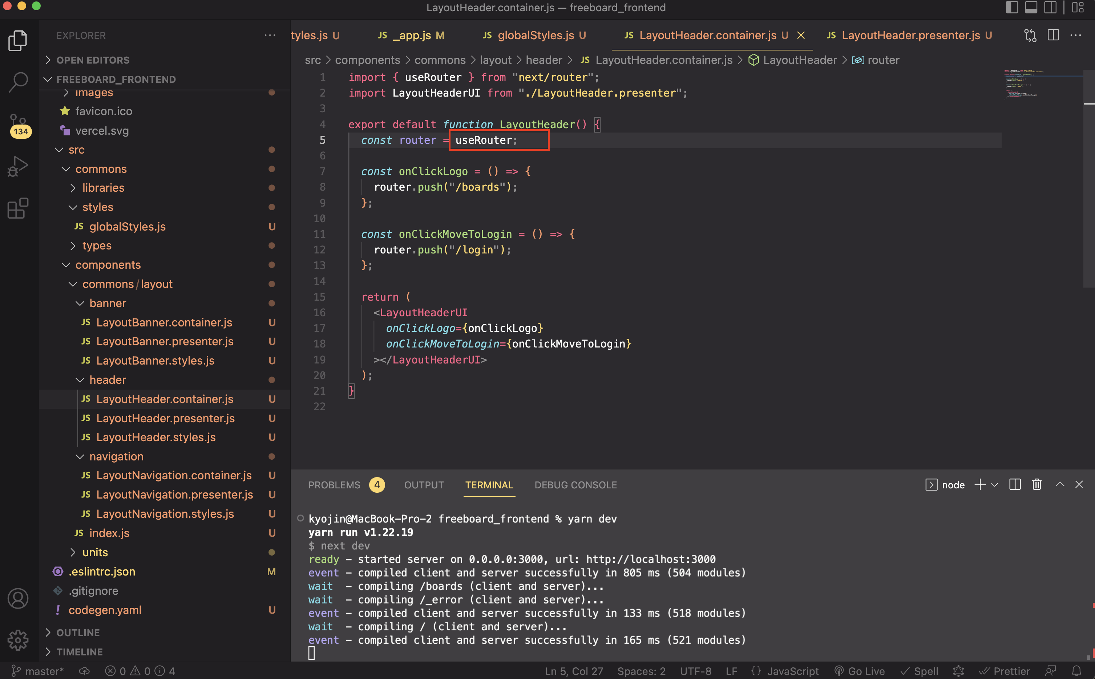Open the Manage gear settings icon
1095x679 pixels.
(18, 639)
